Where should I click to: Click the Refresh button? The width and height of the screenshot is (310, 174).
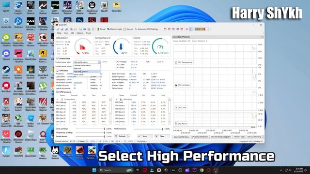pyautogui.click(x=121, y=136)
